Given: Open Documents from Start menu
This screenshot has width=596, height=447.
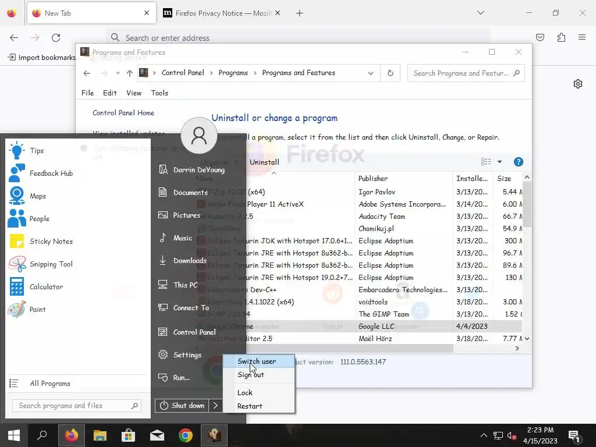Looking at the screenshot, I should click(183, 192).
